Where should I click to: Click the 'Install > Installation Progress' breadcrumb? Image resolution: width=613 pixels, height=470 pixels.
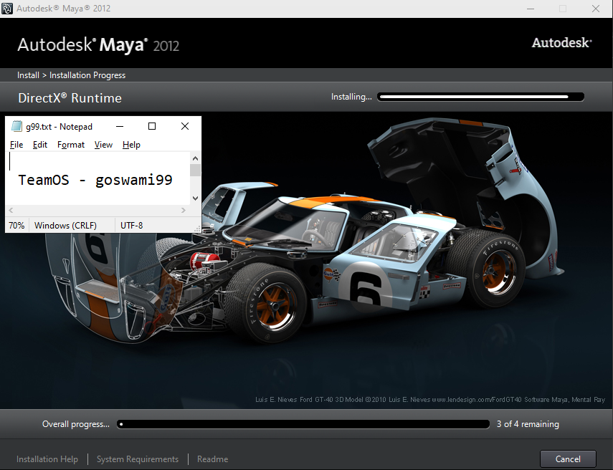click(x=71, y=75)
